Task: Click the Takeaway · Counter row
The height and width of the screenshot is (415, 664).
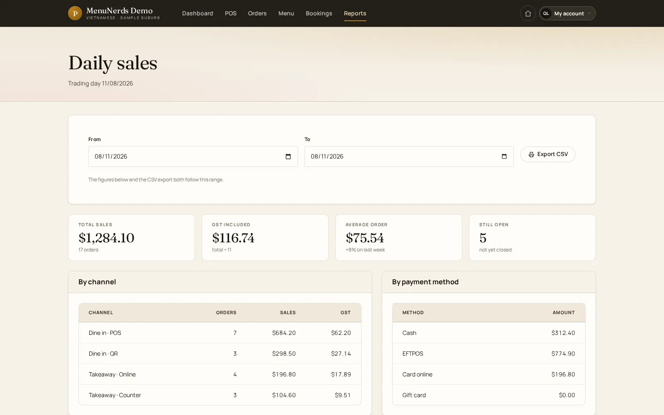Action: (220, 395)
